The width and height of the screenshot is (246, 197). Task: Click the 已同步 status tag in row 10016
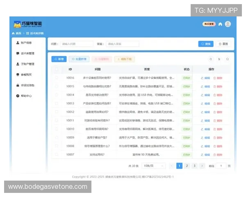187,78
